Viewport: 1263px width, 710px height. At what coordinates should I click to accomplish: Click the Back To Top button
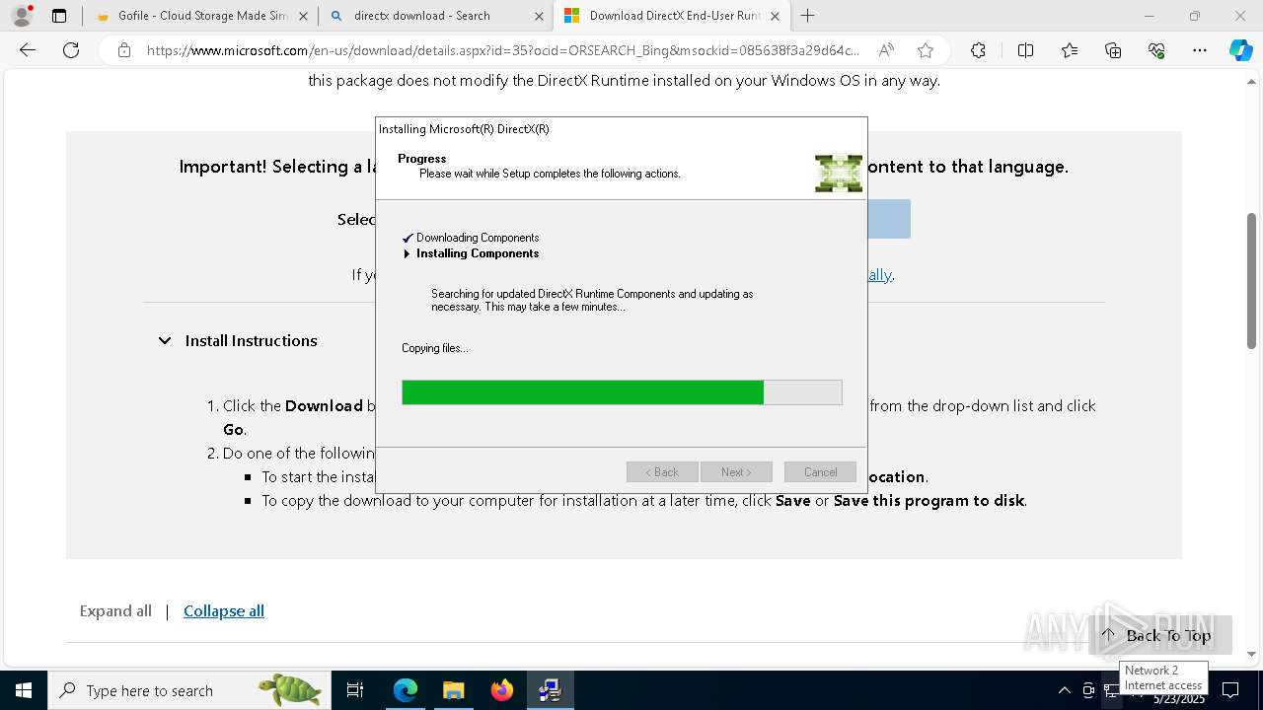pyautogui.click(x=1160, y=635)
